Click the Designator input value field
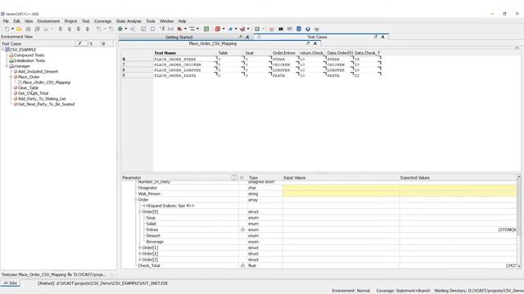 point(341,188)
